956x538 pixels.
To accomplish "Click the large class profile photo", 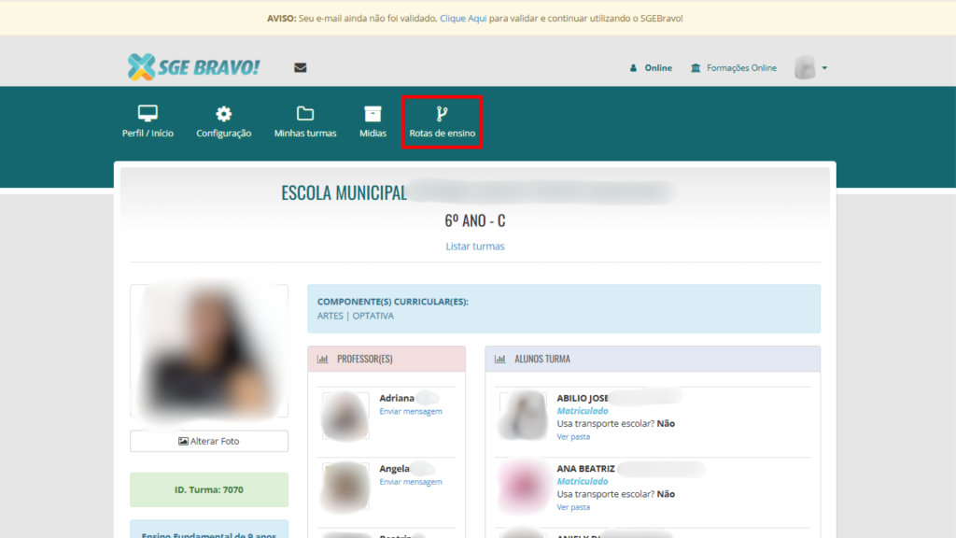I will tap(208, 351).
